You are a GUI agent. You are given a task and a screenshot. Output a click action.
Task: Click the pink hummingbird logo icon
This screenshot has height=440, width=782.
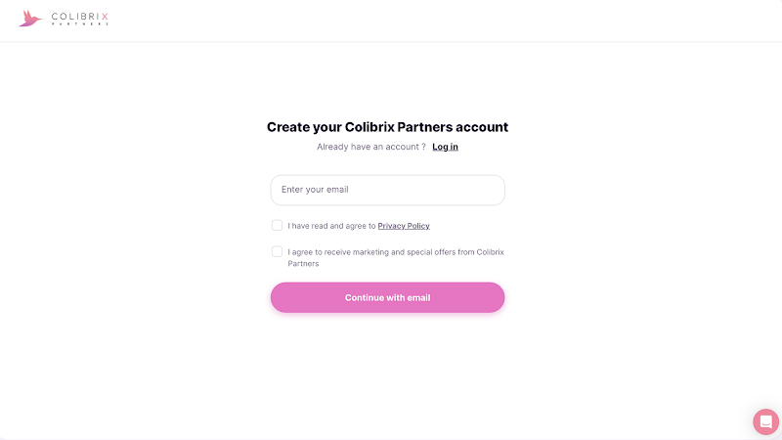click(30, 18)
